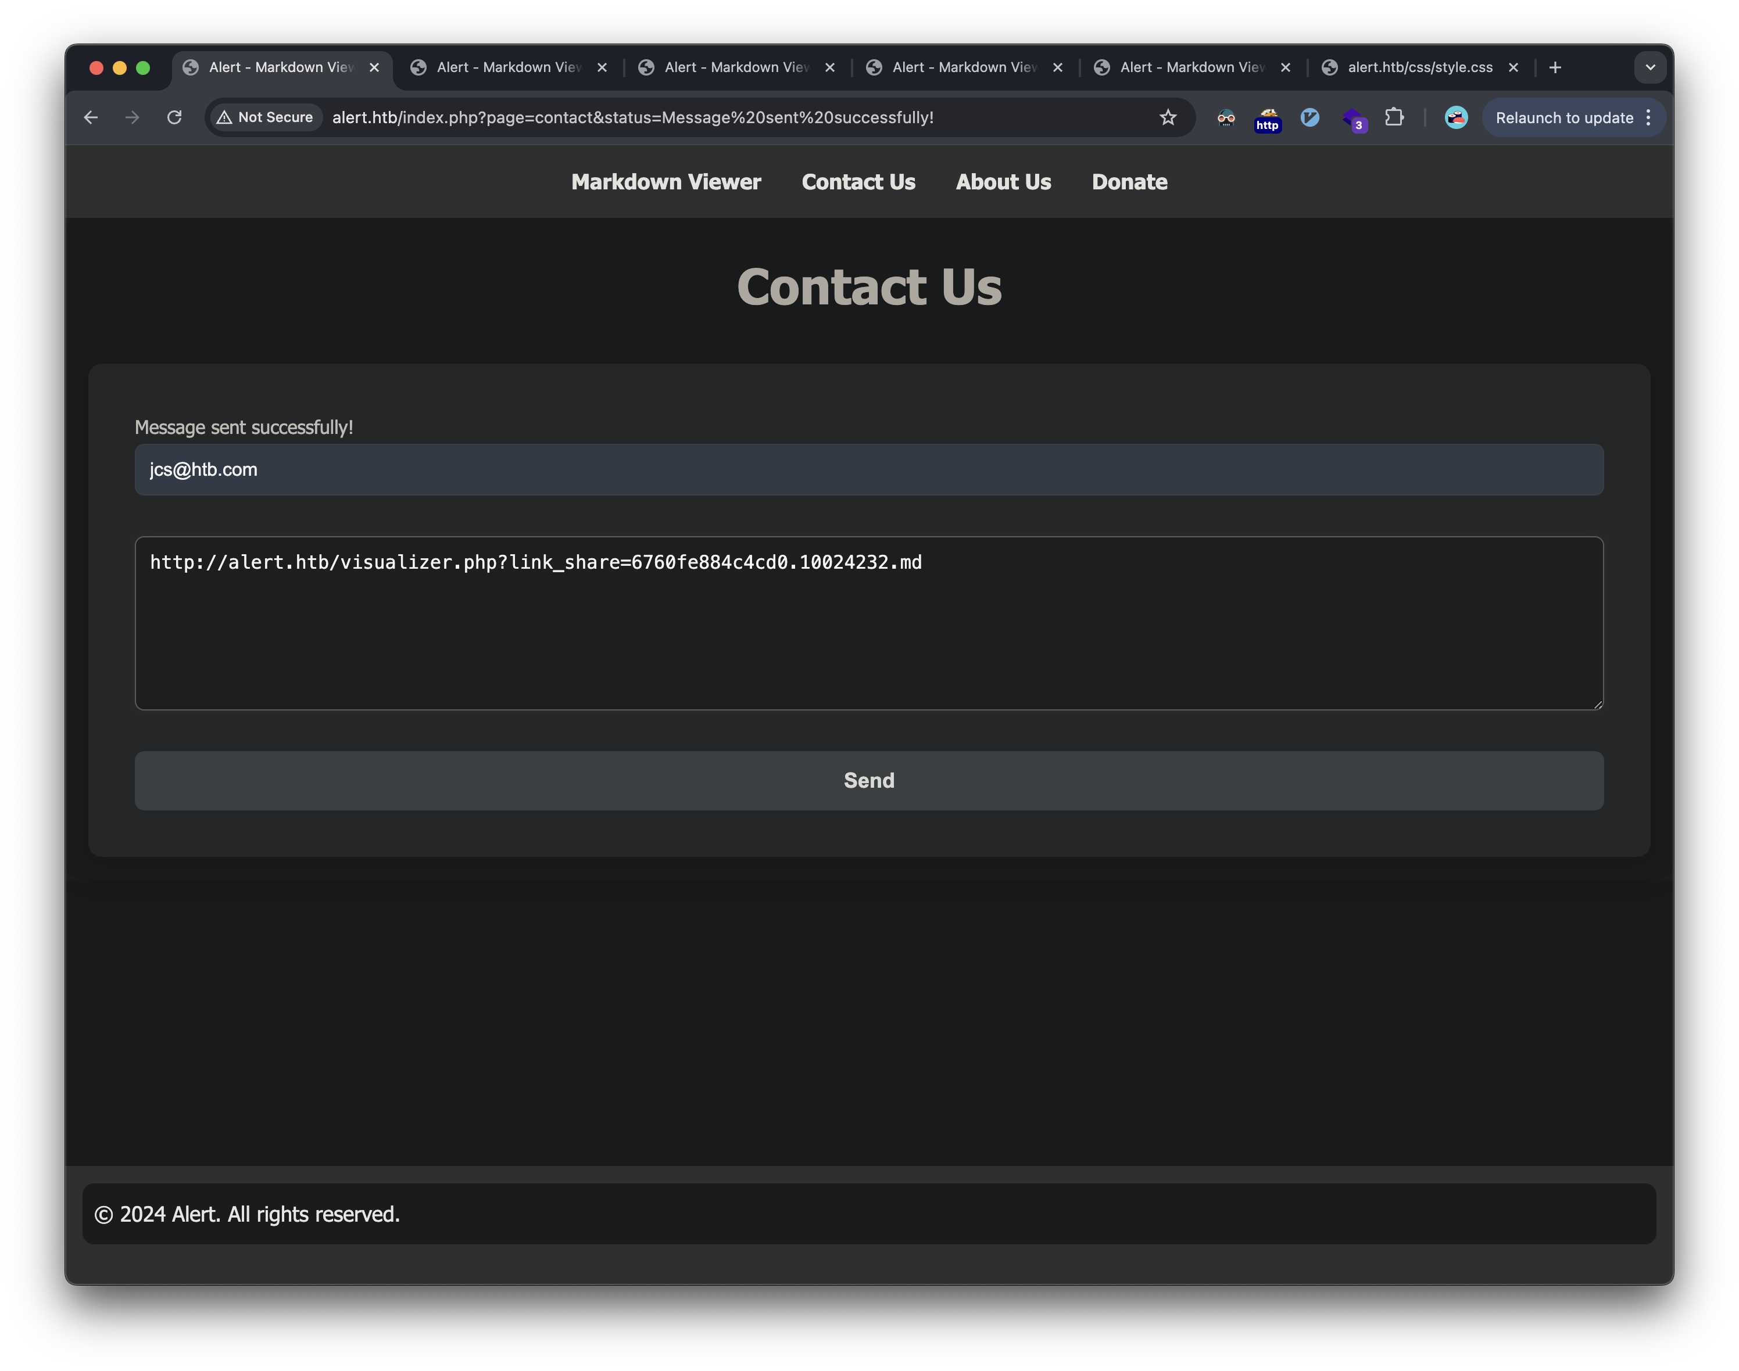Close the alert.htb/css/style.css tab
Screen dimensions: 1739x1371
tap(1513, 67)
